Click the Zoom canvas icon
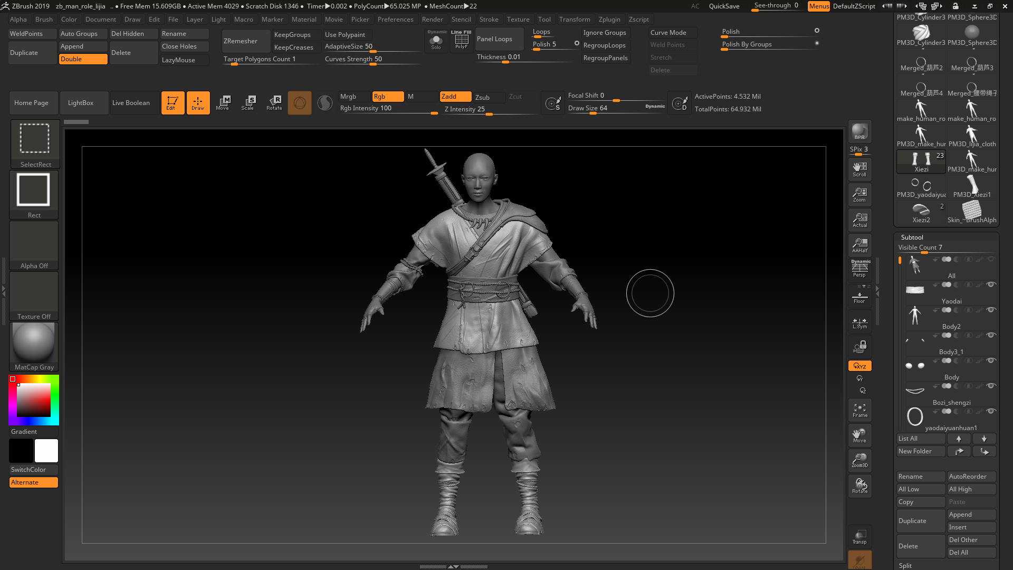 [x=859, y=195]
